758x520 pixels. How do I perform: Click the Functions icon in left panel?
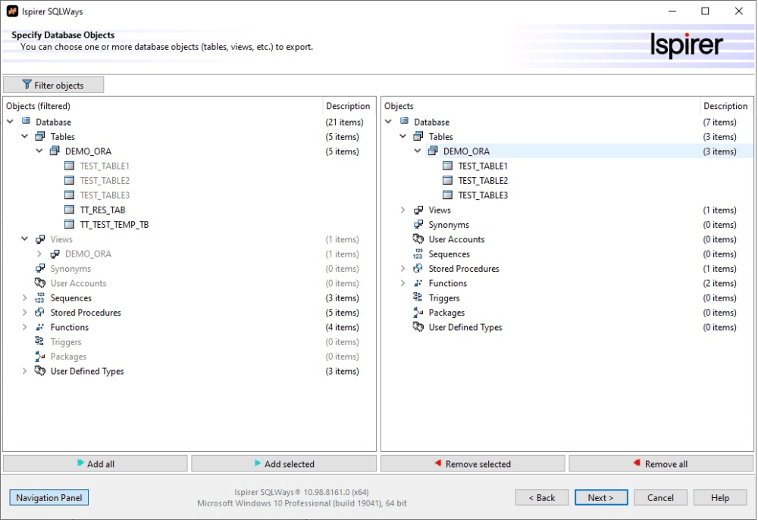pyautogui.click(x=40, y=328)
